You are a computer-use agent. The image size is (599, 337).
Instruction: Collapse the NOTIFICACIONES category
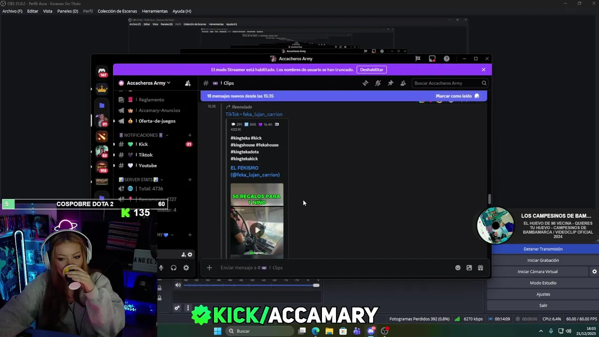coord(144,135)
